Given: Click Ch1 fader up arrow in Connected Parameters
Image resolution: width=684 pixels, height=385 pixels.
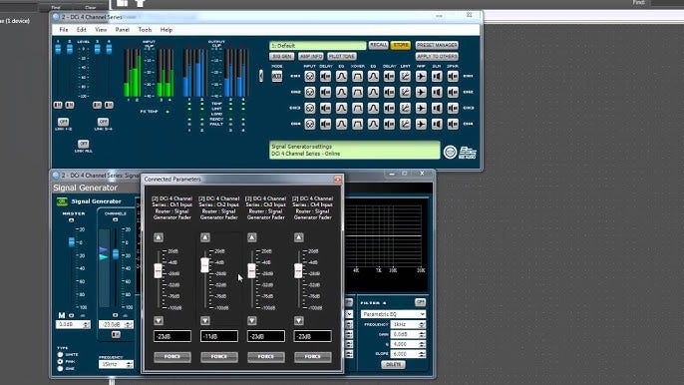Looking at the screenshot, I should (x=159, y=237).
